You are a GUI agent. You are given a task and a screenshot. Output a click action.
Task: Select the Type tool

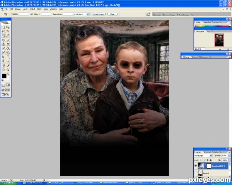pos(8,57)
